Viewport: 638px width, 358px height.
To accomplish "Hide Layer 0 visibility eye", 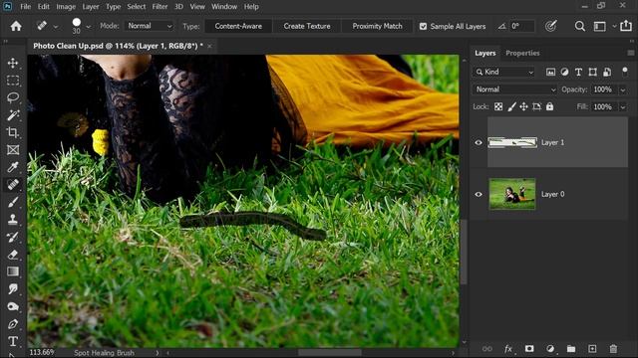I will coord(478,195).
